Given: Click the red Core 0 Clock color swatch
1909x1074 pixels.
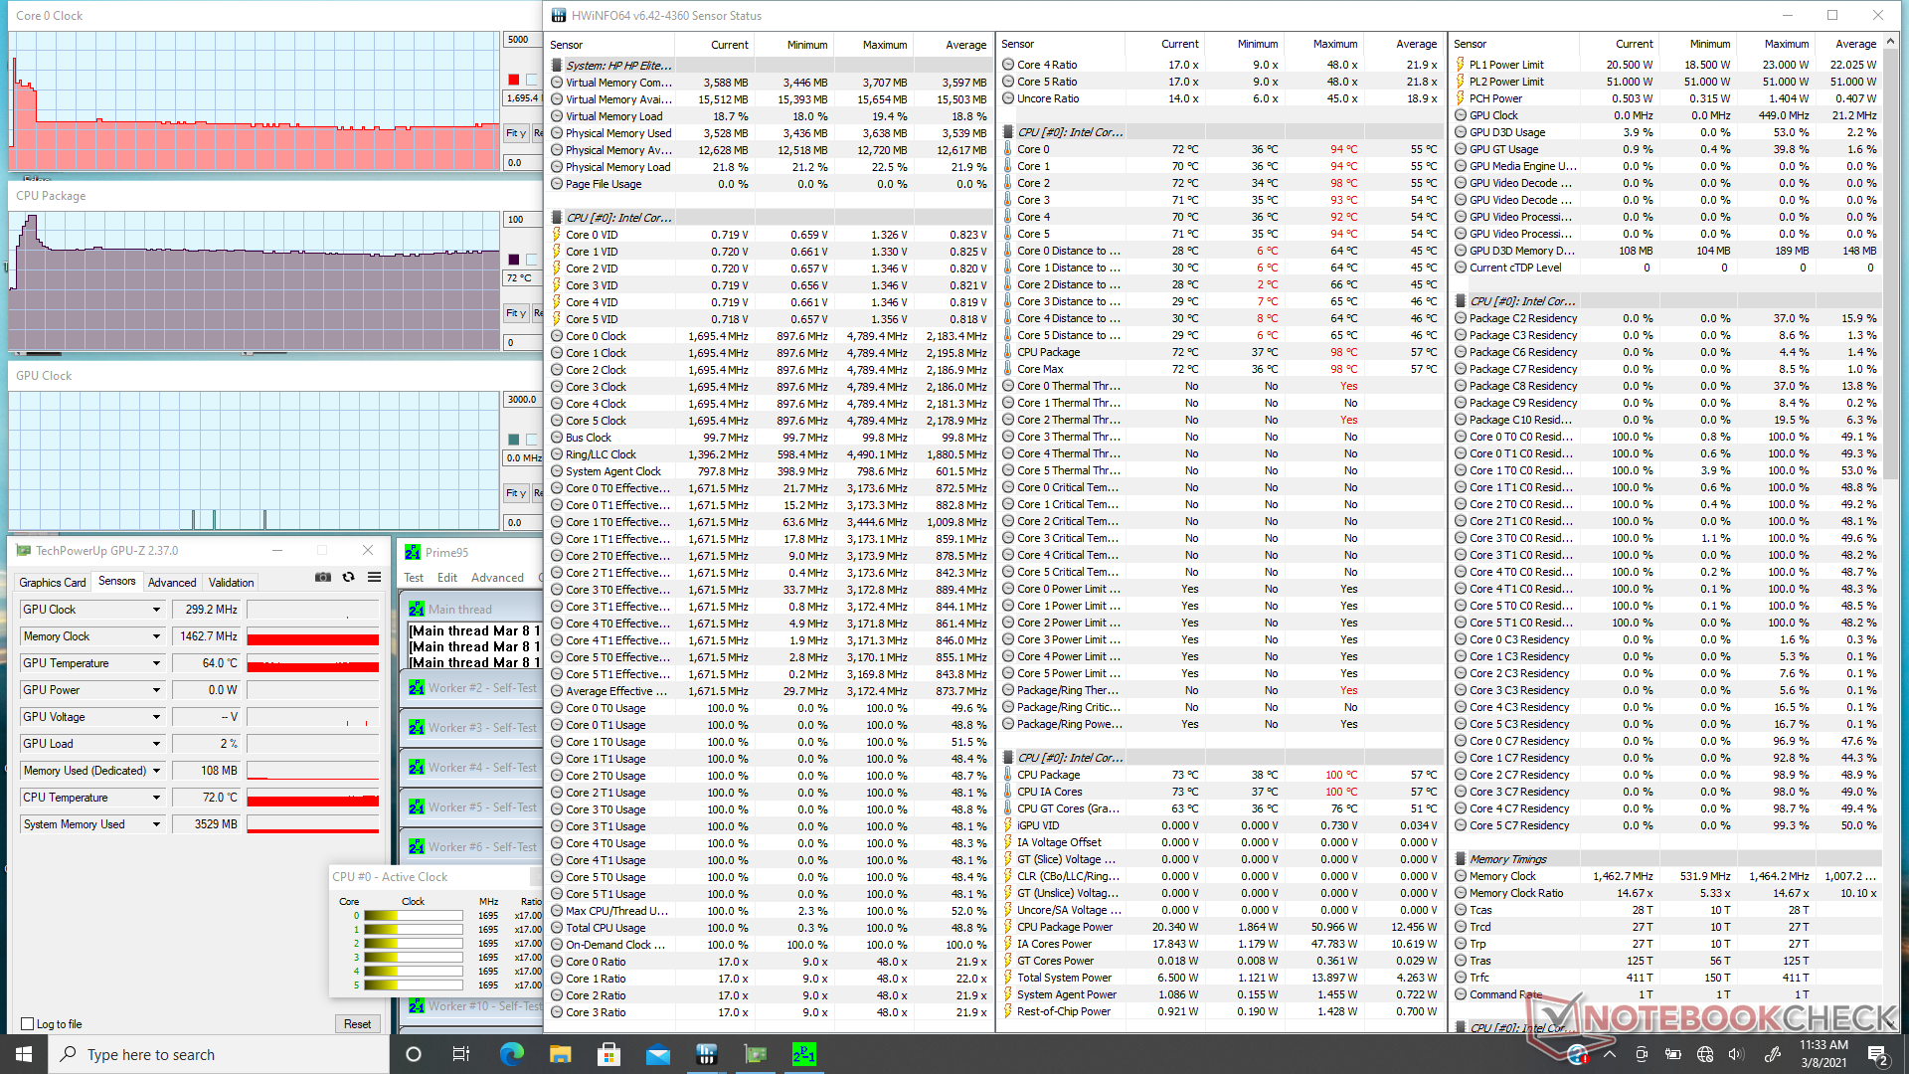Looking at the screenshot, I should (x=513, y=80).
